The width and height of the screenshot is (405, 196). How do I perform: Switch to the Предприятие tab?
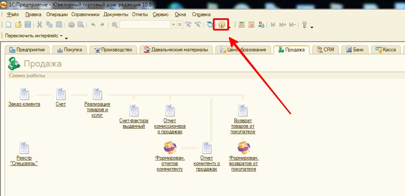click(27, 50)
